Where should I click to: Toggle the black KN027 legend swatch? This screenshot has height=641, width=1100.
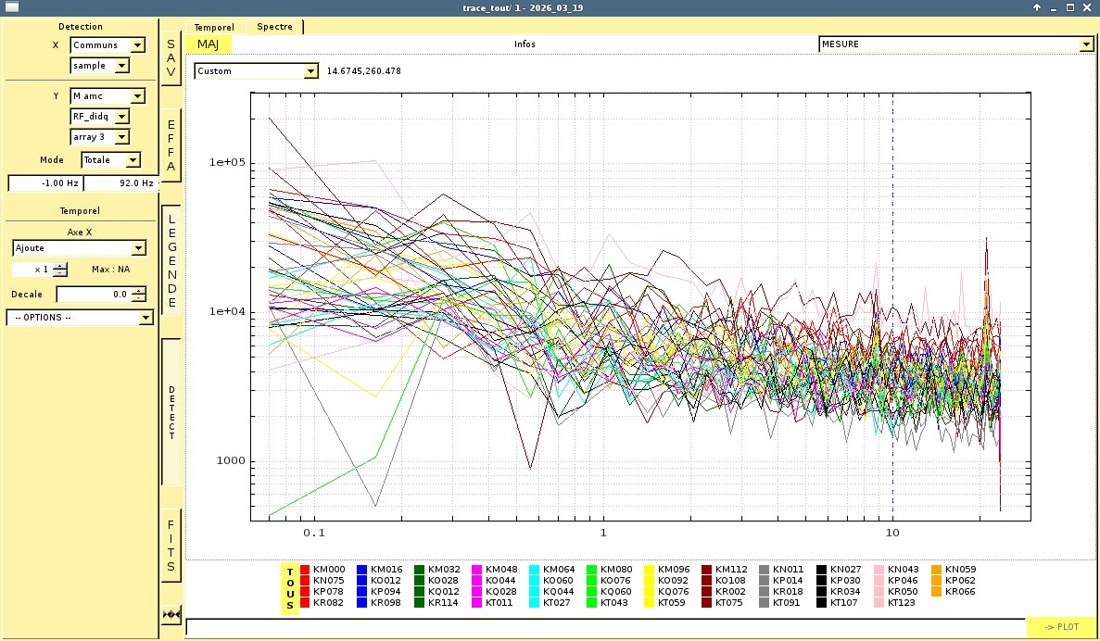click(x=821, y=570)
